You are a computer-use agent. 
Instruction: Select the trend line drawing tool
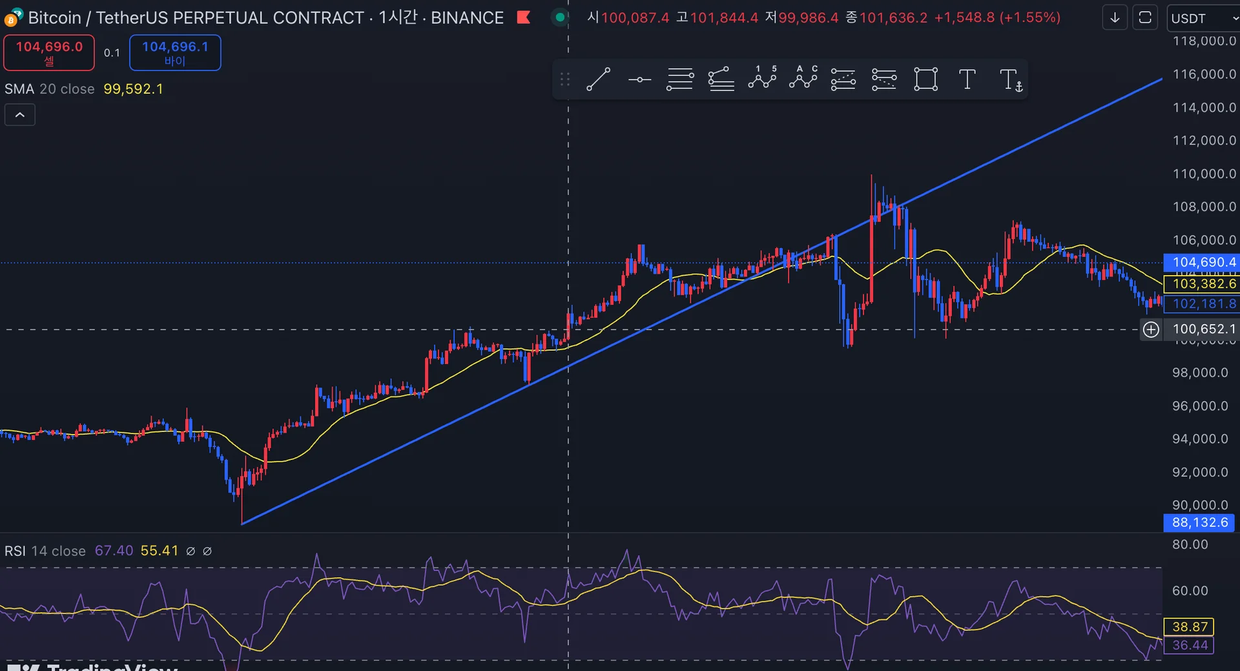point(598,79)
